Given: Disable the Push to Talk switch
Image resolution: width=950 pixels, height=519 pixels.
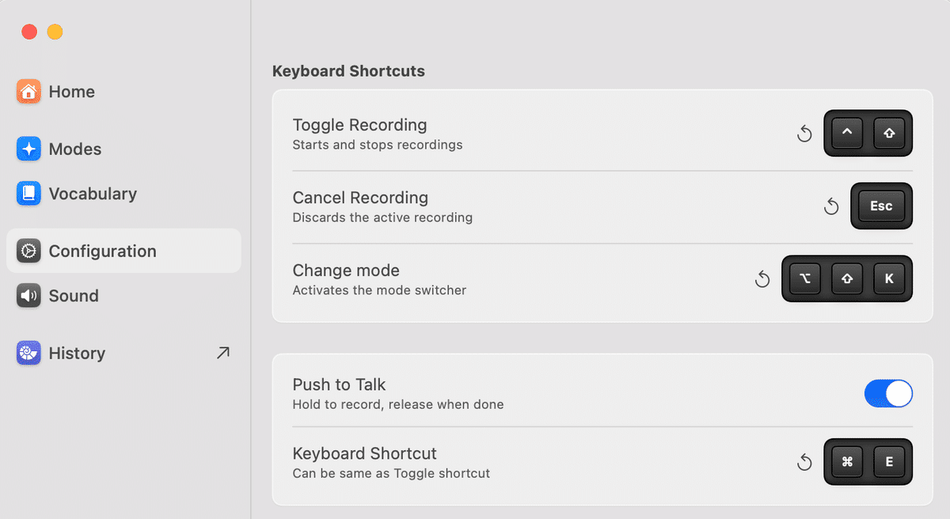Looking at the screenshot, I should pyautogui.click(x=888, y=393).
